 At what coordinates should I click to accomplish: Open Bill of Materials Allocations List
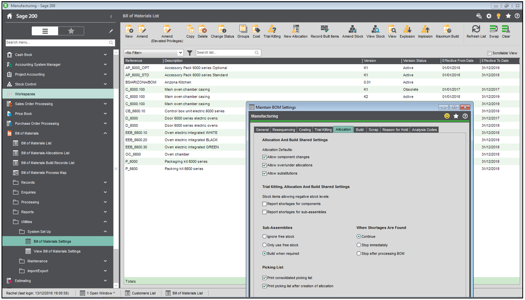pyautogui.click(x=45, y=153)
